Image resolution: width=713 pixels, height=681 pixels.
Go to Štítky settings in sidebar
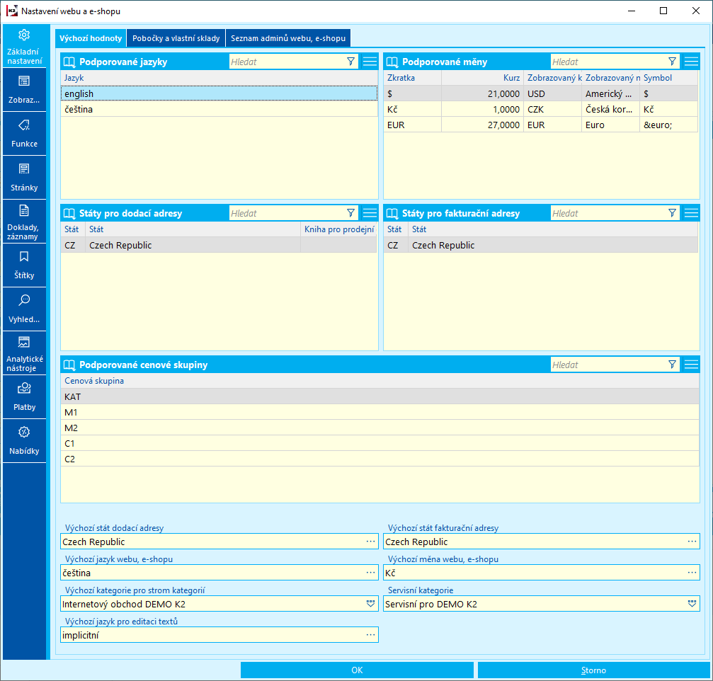point(24,265)
